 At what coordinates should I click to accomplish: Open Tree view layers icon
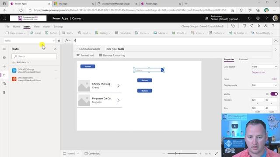click(4, 58)
